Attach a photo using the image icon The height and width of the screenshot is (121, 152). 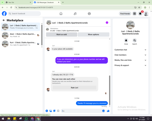tap(50, 111)
